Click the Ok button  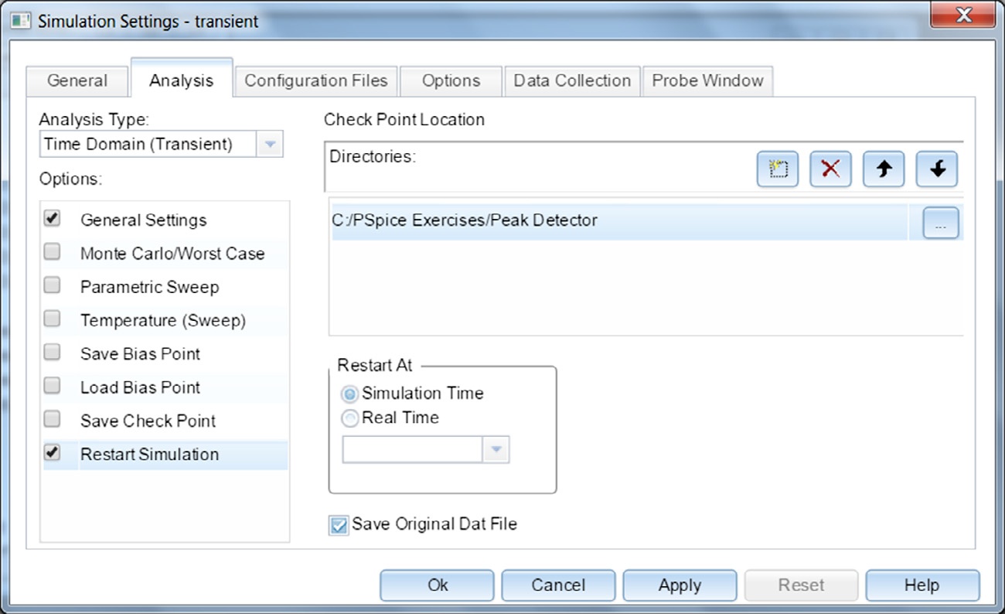(x=437, y=585)
